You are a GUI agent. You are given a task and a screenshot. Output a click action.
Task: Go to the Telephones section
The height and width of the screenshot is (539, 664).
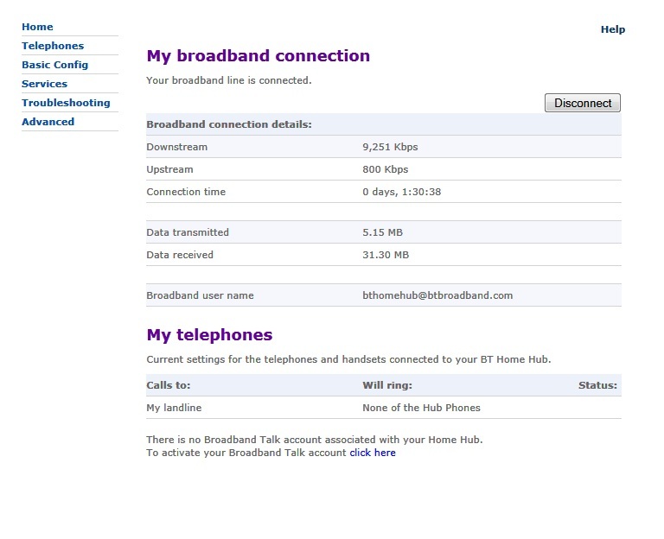coord(53,46)
